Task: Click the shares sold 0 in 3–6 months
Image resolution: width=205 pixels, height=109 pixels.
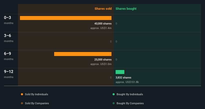Action: tap(111, 41)
